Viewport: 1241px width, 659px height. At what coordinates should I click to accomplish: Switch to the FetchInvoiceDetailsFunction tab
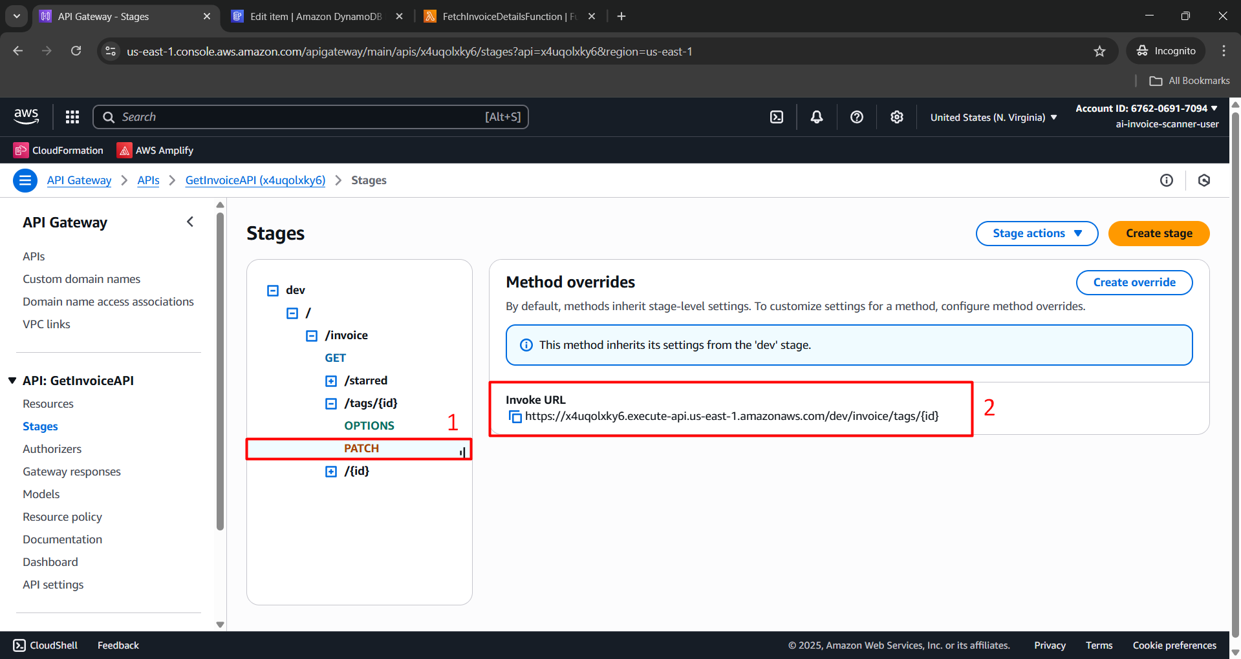[x=509, y=17]
